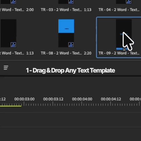
Task: Click the 00:00:04:12 mark on the timeline ruler
Action: [x=111, y=99]
